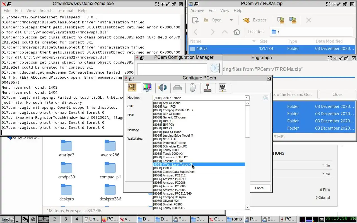The height and width of the screenshot is (223, 357).
Task: Click the machine list scrollbar thumb
Action: pos(247,122)
